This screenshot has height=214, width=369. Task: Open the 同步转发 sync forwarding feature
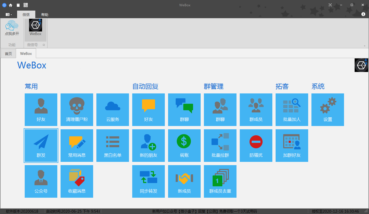click(149, 181)
